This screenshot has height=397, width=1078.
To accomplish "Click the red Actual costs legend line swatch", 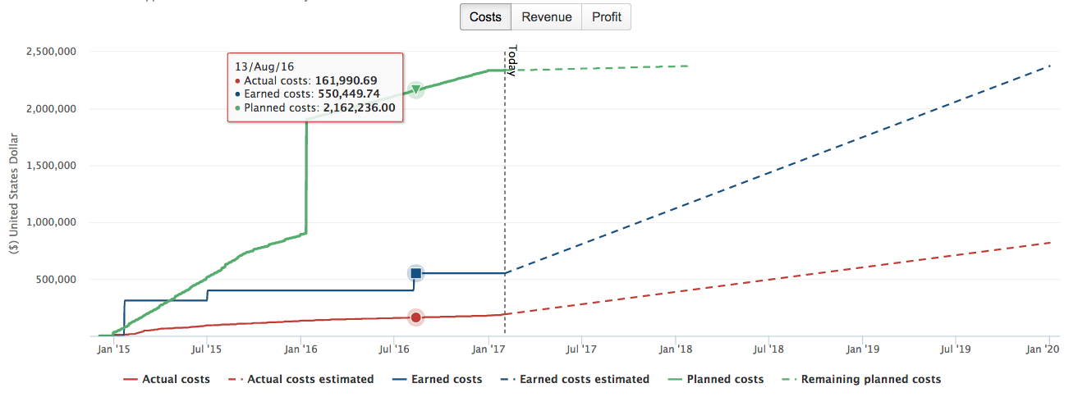I will tap(130, 380).
